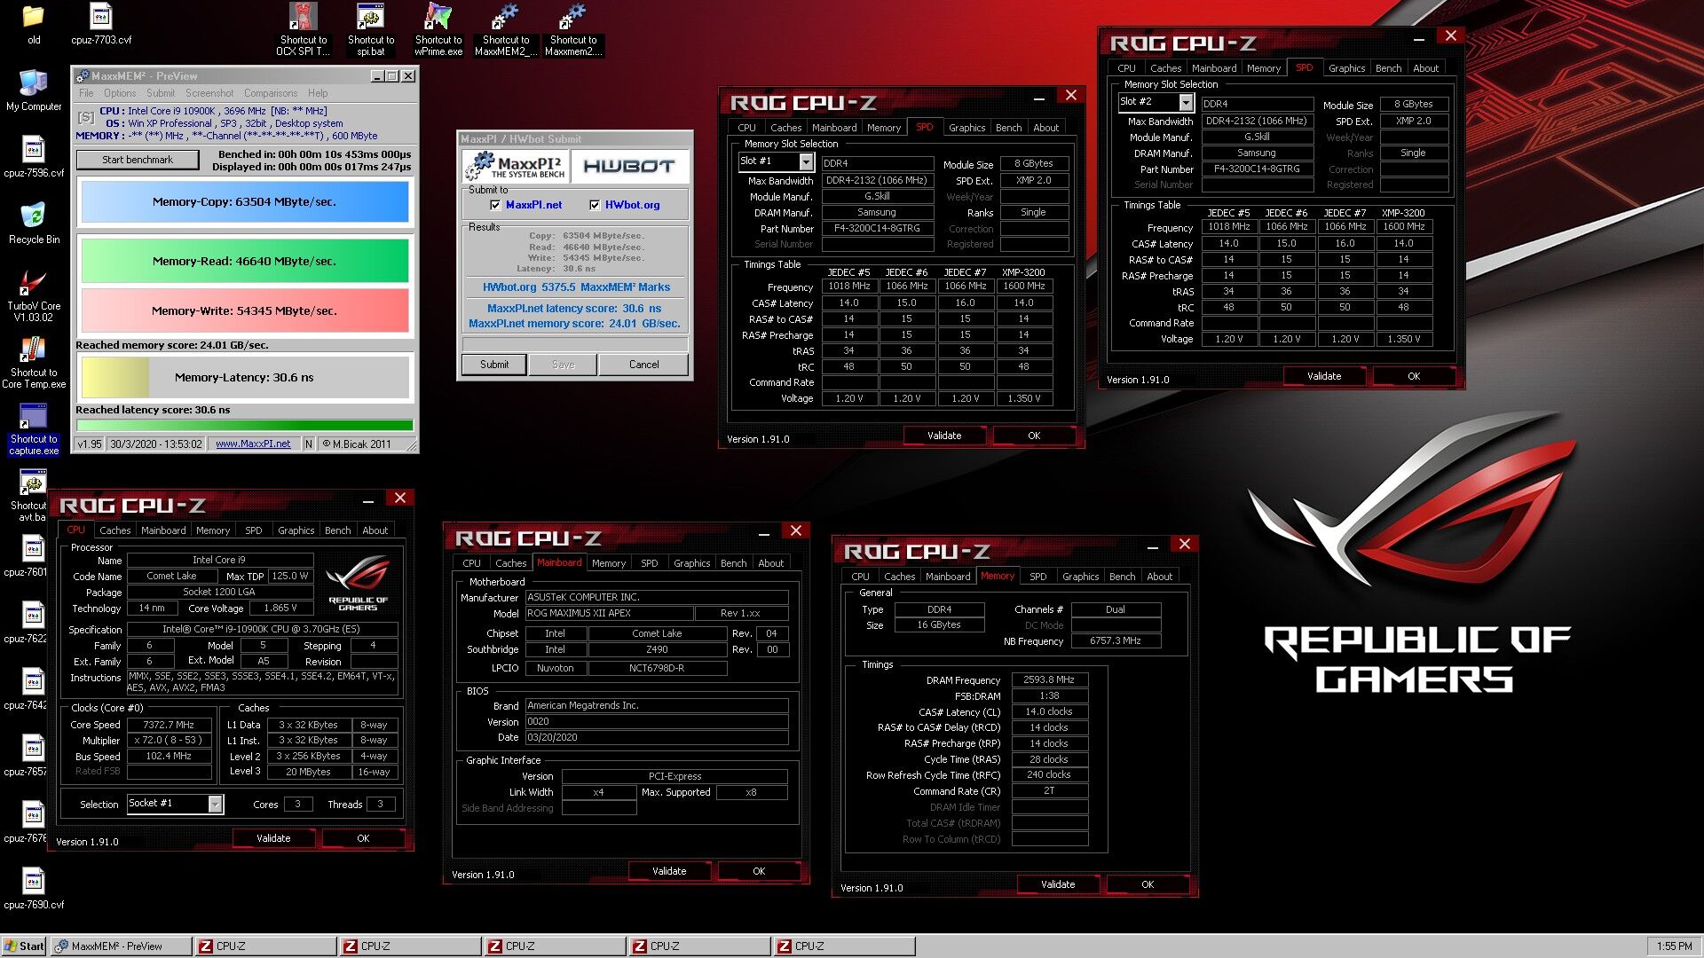This screenshot has height=958, width=1704.
Task: Open Shortcut to spi.bat icon
Action: coord(371,30)
